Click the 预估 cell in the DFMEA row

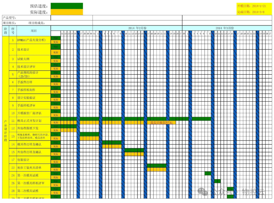tap(56, 38)
